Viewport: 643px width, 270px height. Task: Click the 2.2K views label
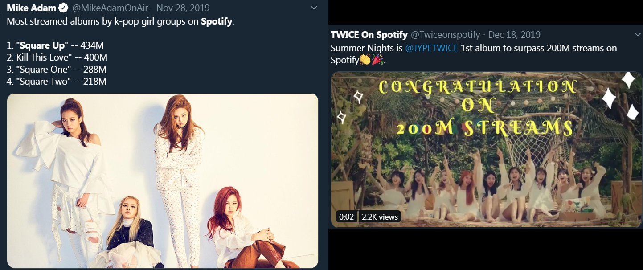380,217
